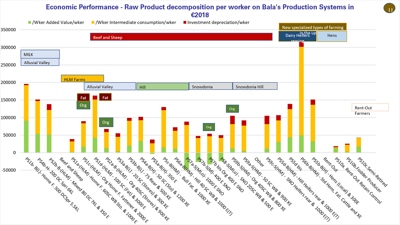
Task: Select the 'Investment depreciation/wker' legend label
Action: [x=218, y=22]
